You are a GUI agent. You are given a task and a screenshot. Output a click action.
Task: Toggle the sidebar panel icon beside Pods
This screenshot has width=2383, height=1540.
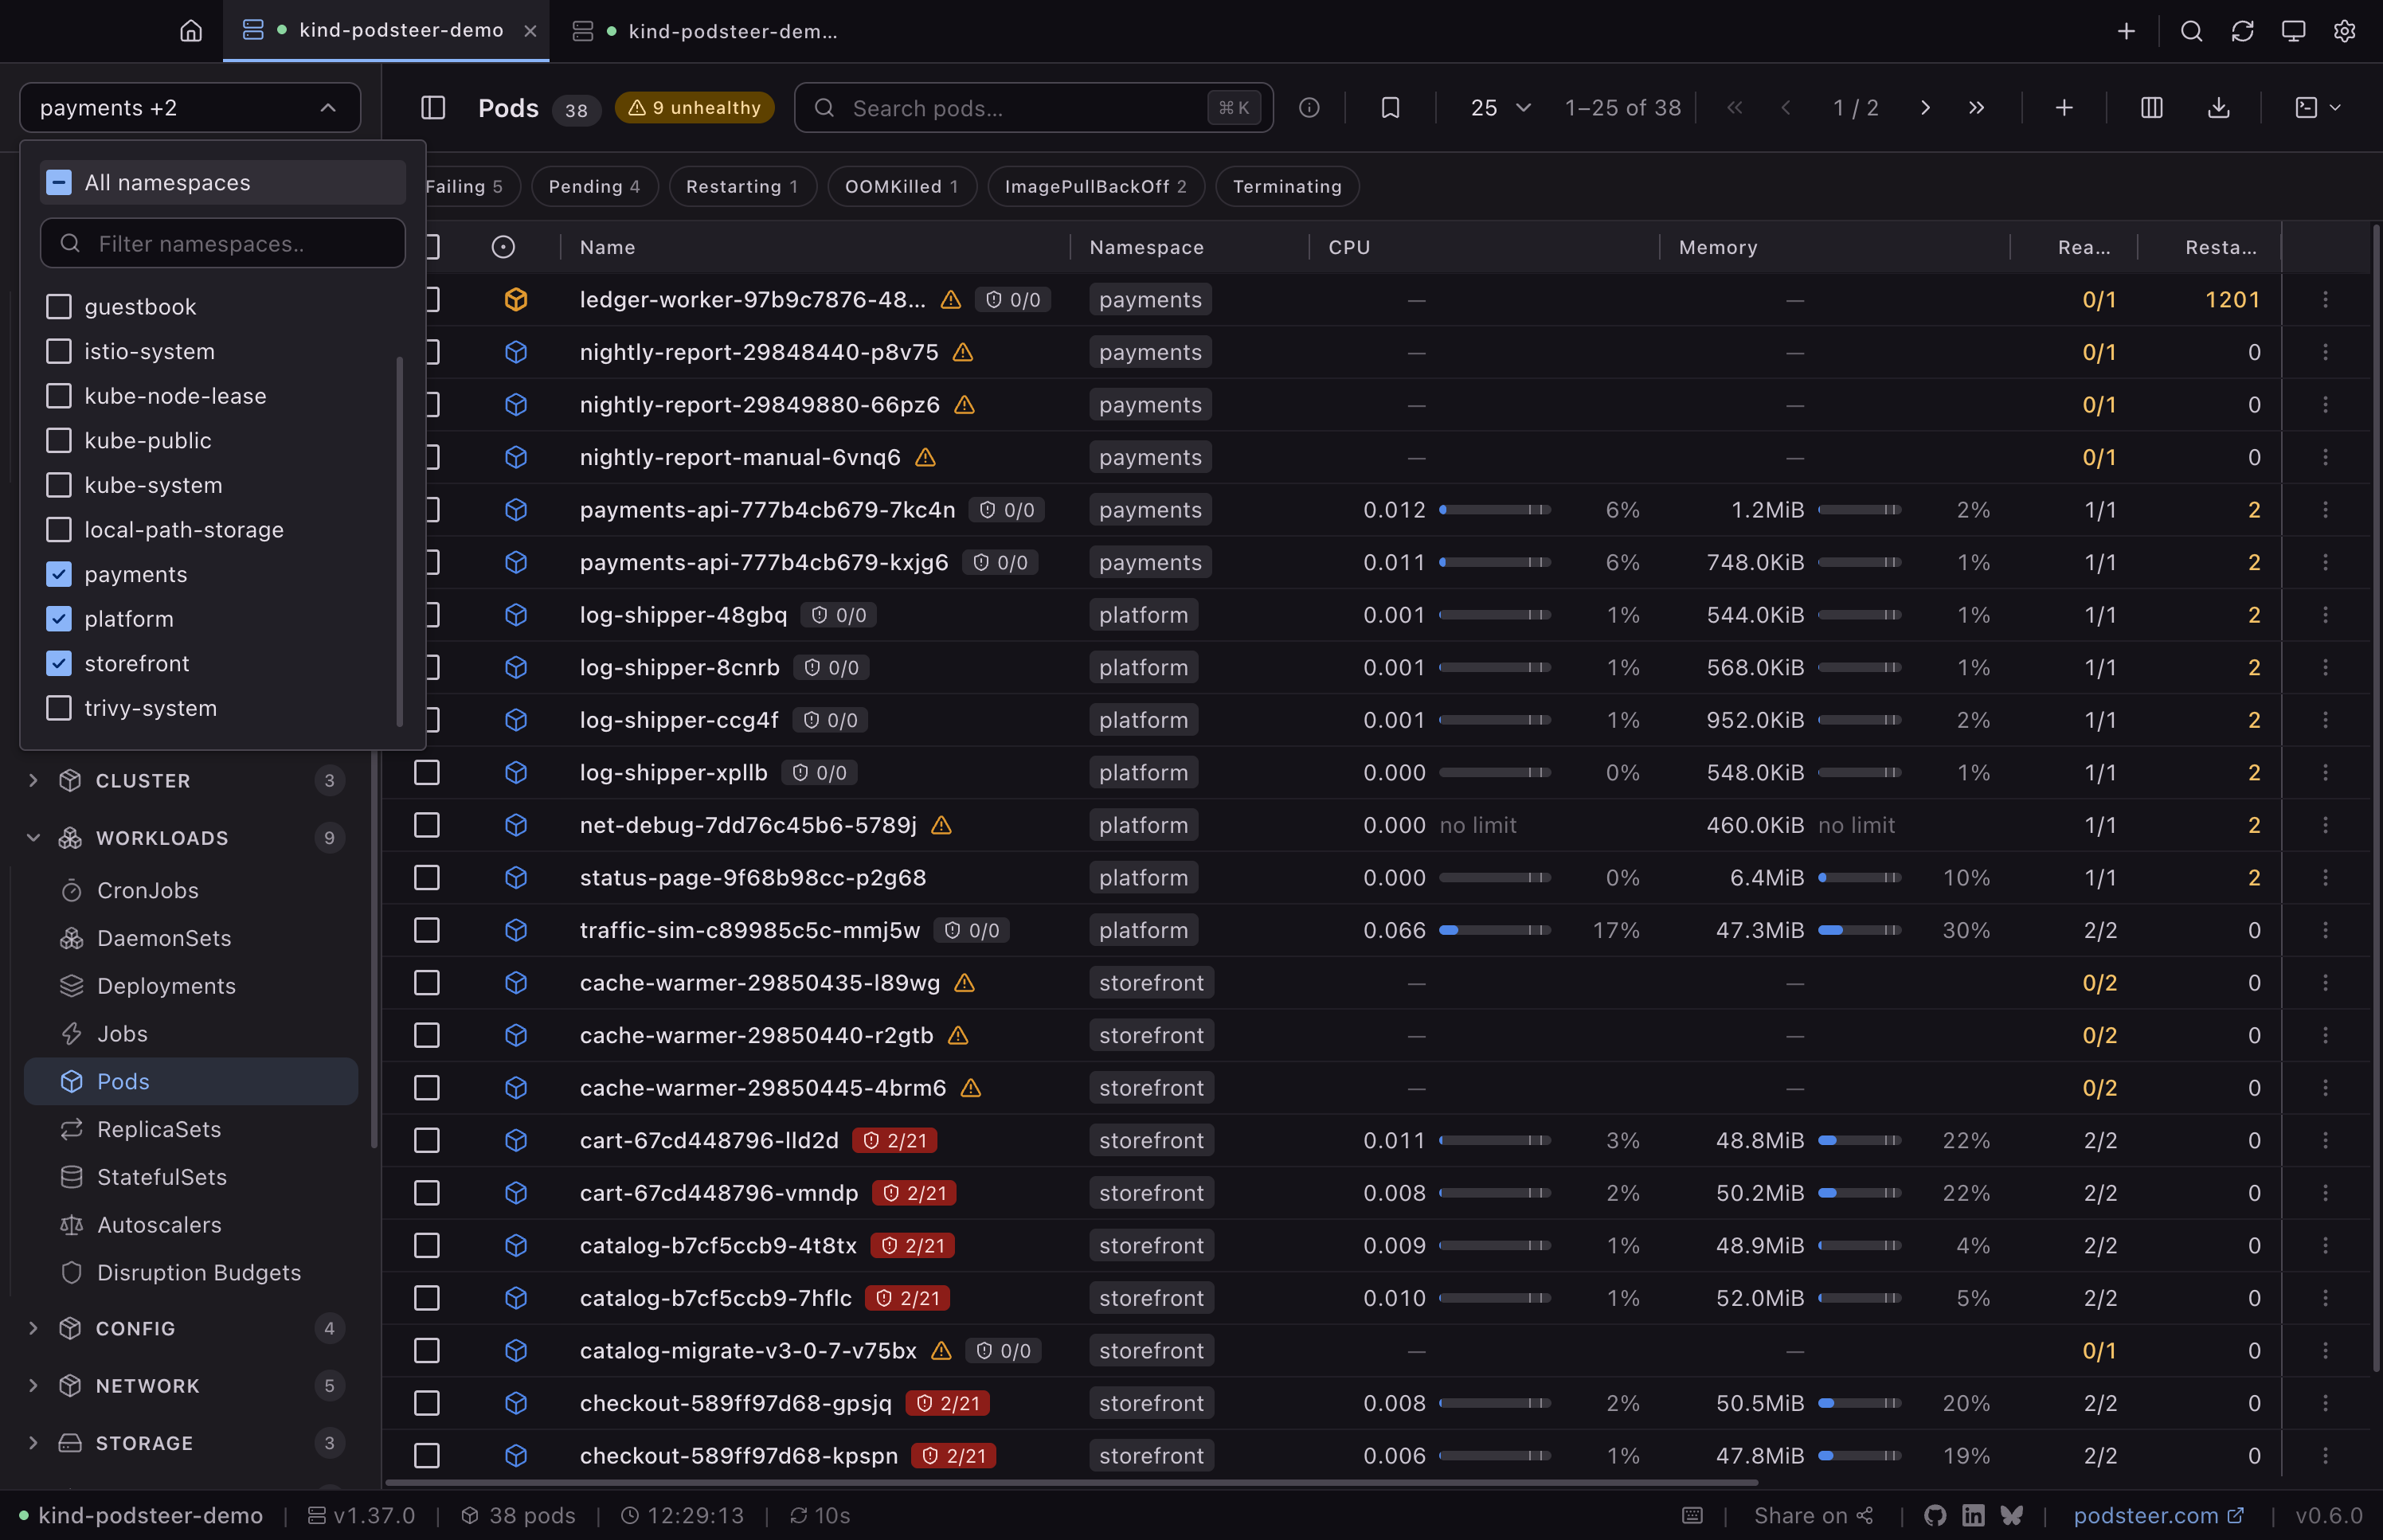tap(433, 108)
